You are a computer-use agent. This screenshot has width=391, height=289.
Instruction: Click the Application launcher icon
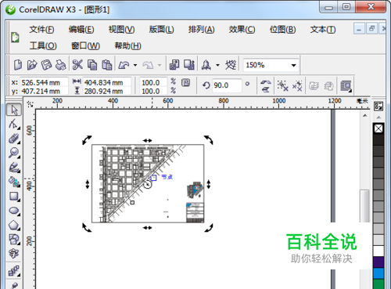pyautogui.click(x=206, y=65)
